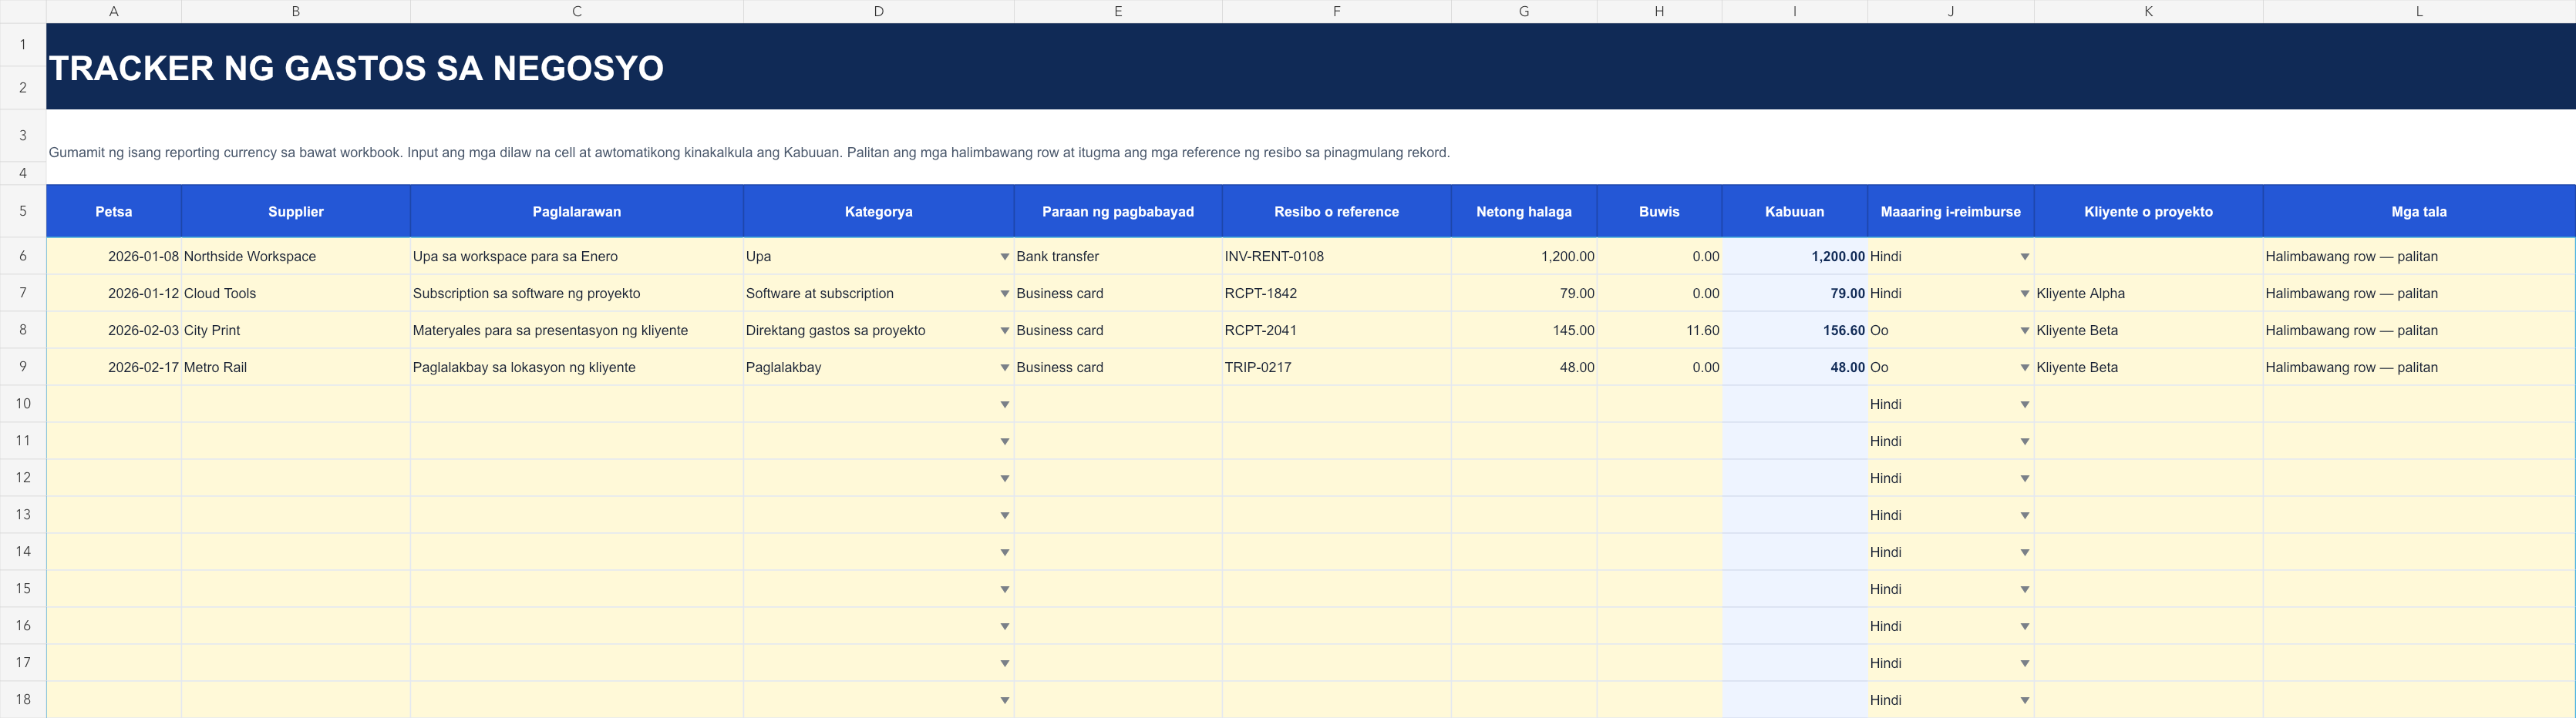Click the Netong halaga header cell
2576x718 pixels.
(1524, 211)
